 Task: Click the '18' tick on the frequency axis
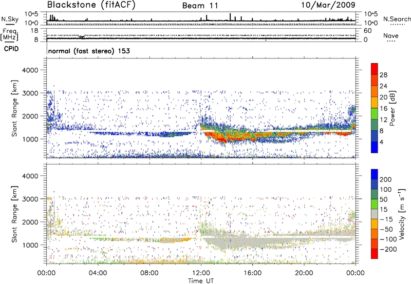point(34,31)
